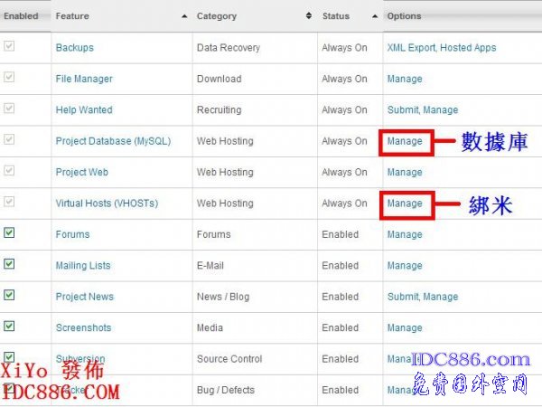Open File Manager feature link
542x407 pixels.
(x=84, y=79)
